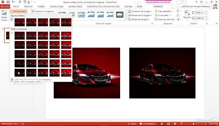Click the Undo arrow icon
The image size is (219, 126).
point(13,2)
